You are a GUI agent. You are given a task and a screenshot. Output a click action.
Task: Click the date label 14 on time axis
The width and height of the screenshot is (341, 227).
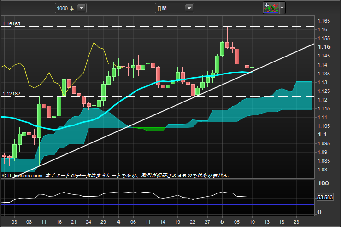(x=163, y=222)
